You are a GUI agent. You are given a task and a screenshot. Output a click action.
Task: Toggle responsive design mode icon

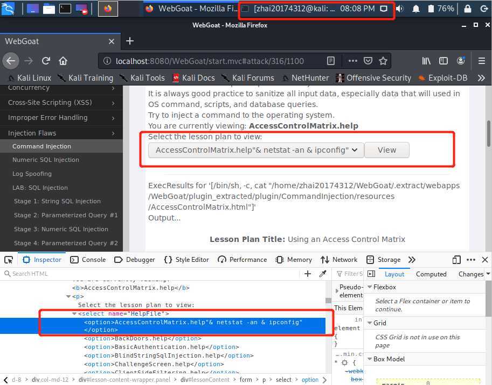[456, 260]
